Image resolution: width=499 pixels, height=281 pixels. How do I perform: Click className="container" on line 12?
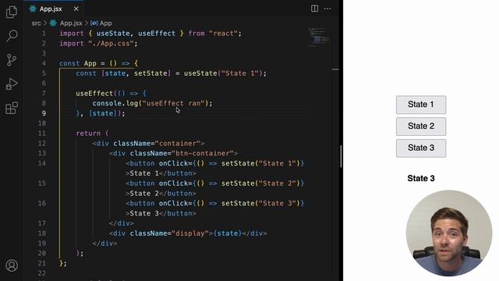click(x=157, y=144)
